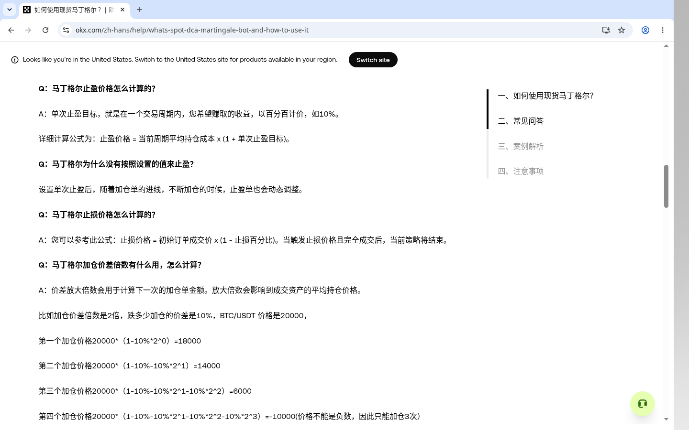Click the browser back arrow
This screenshot has height=430, width=689.
pyautogui.click(x=11, y=30)
